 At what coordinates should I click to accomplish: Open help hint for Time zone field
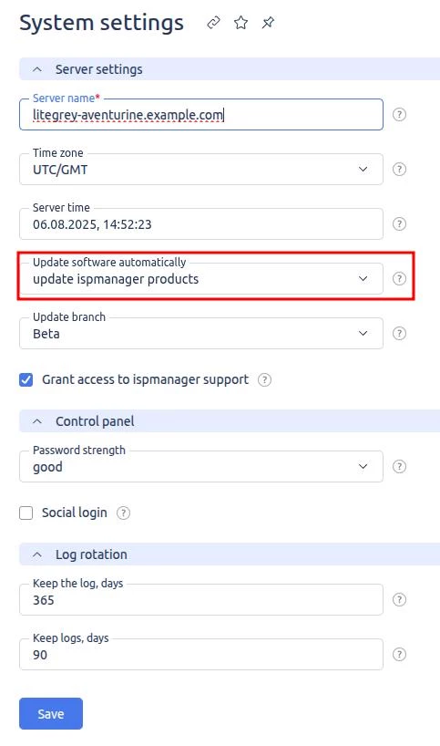[x=399, y=170]
